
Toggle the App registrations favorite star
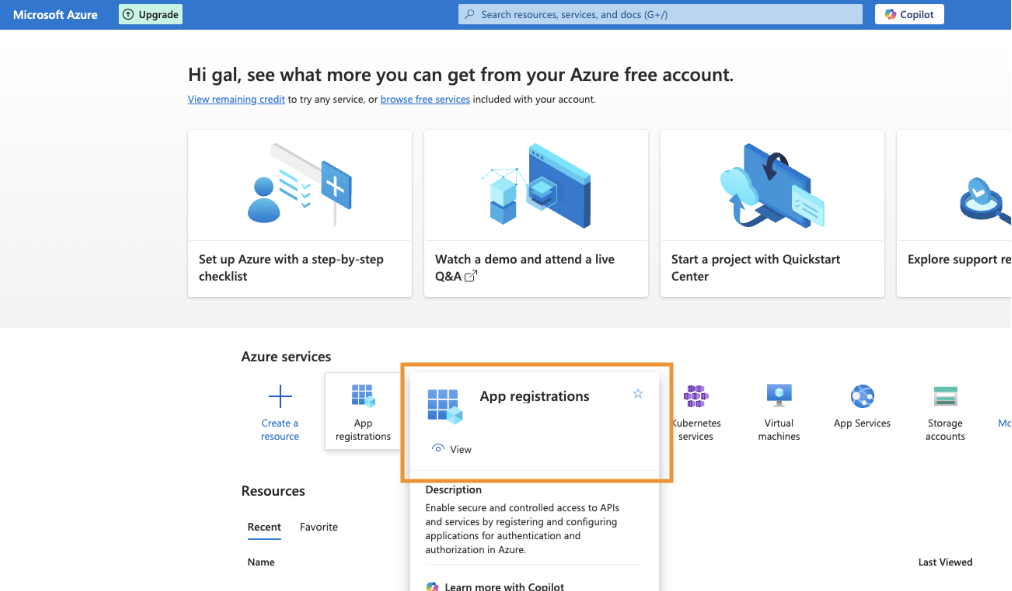[638, 395]
